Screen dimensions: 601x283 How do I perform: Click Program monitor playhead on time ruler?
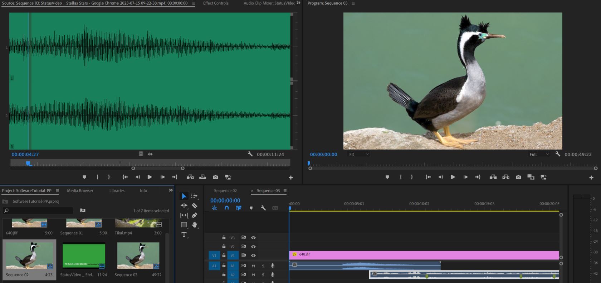tap(309, 163)
